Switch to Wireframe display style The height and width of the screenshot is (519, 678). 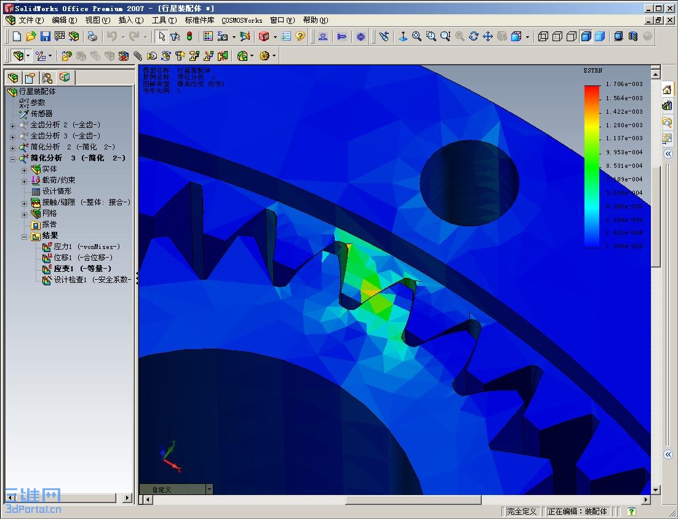coord(543,36)
